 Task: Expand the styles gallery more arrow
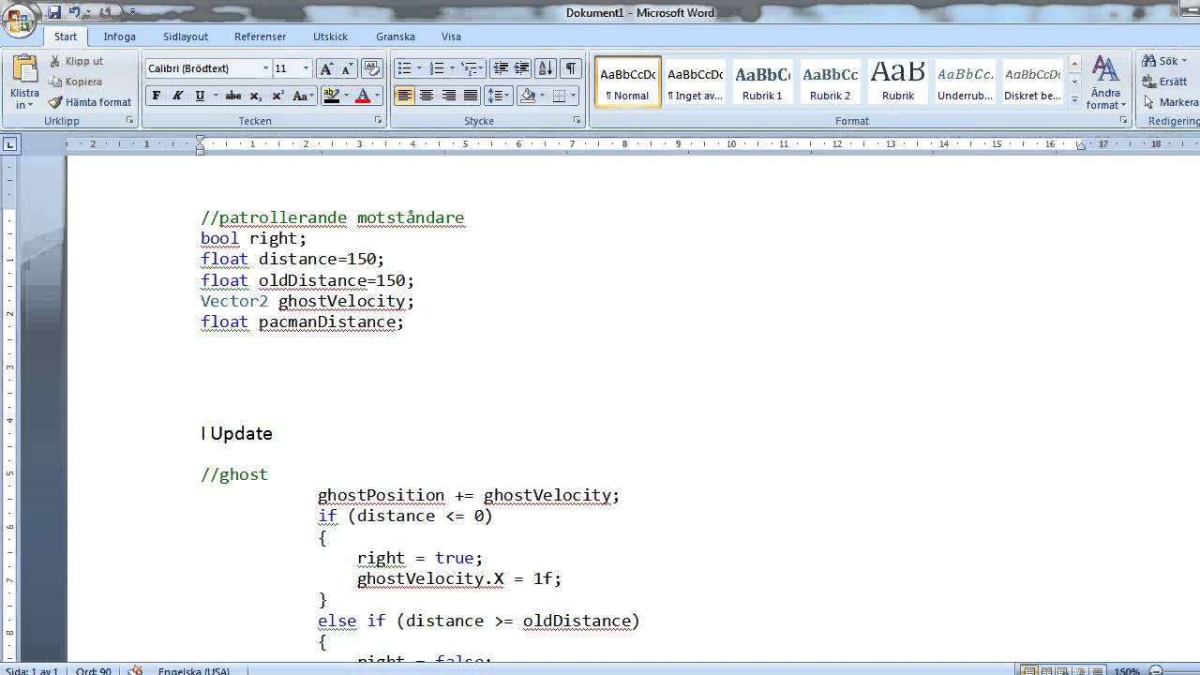click(x=1074, y=98)
